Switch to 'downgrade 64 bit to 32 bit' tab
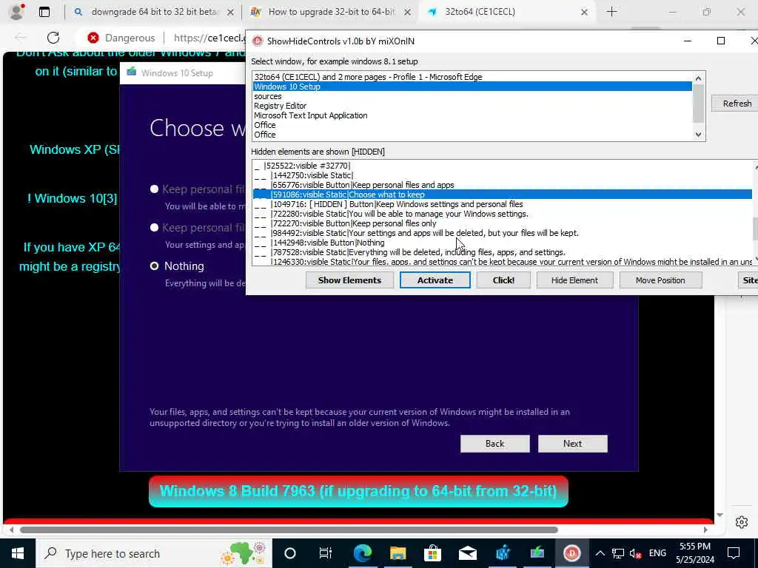 (154, 12)
